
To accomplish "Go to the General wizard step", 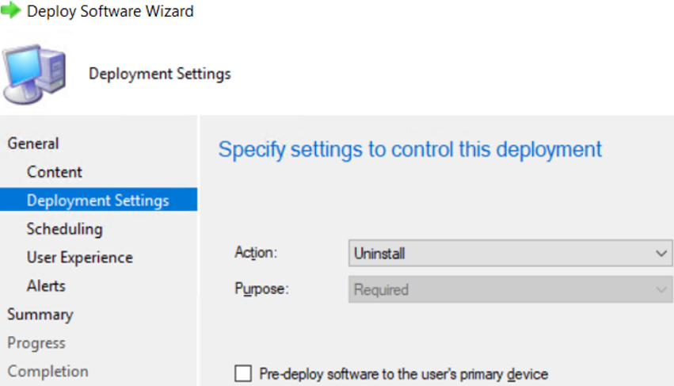I will click(x=33, y=143).
